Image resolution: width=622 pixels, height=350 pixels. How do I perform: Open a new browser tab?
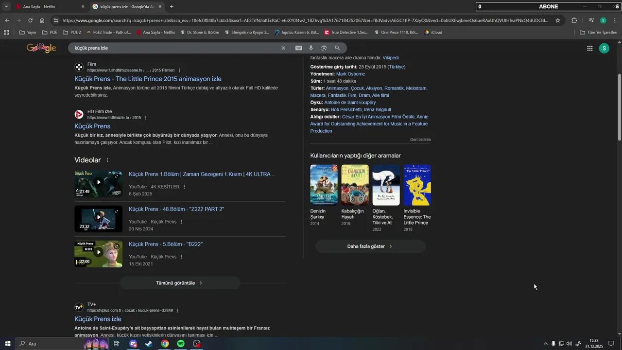[172, 7]
